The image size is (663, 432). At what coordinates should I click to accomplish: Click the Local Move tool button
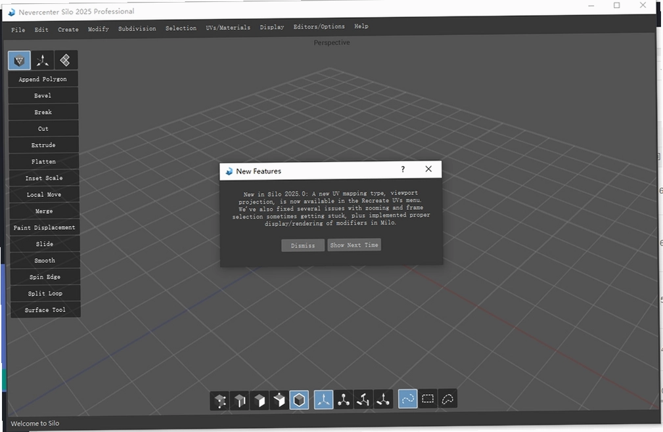[x=44, y=194]
